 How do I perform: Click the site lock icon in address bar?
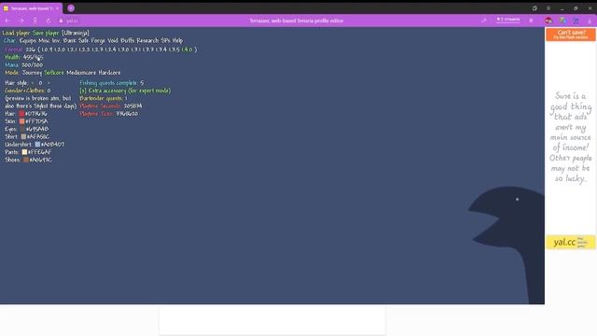click(61, 21)
